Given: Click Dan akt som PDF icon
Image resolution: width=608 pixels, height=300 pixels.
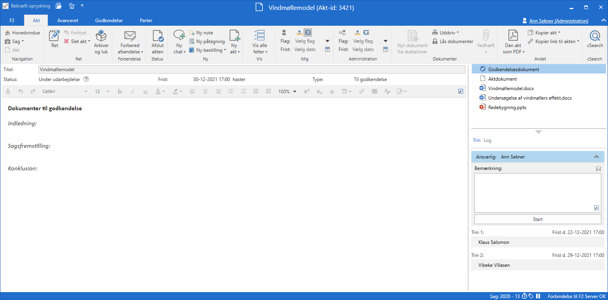Looking at the screenshot, I should pos(513,36).
